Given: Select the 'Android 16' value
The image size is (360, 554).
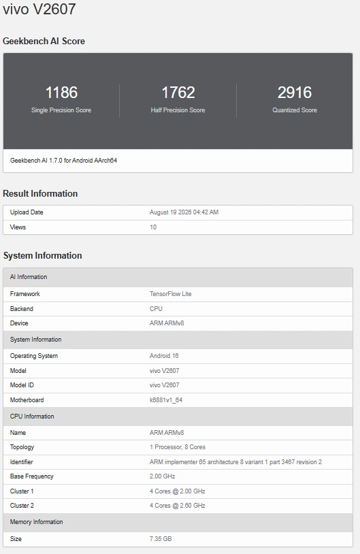Looking at the screenshot, I should click(x=164, y=356).
